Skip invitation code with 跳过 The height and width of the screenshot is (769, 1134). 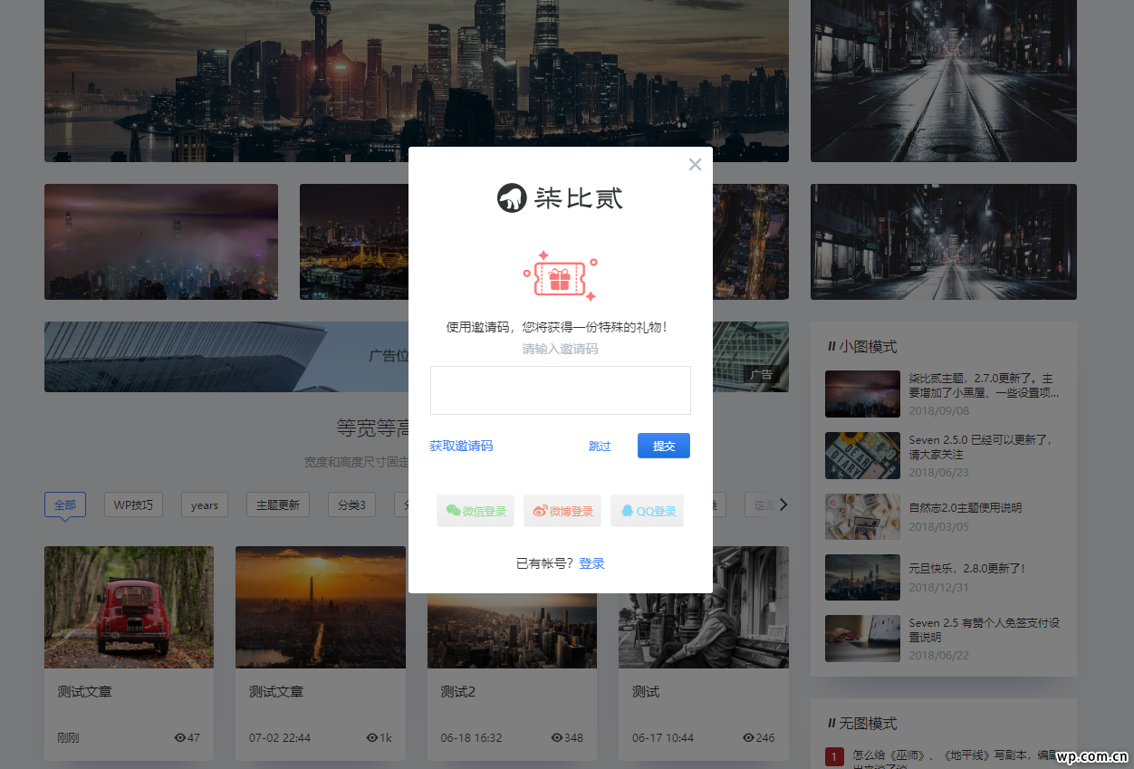click(x=600, y=446)
